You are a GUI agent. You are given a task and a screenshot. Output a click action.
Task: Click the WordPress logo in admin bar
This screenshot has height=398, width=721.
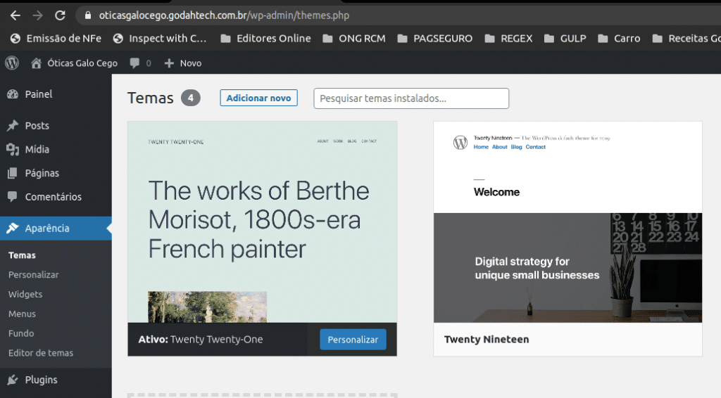pyautogui.click(x=12, y=63)
